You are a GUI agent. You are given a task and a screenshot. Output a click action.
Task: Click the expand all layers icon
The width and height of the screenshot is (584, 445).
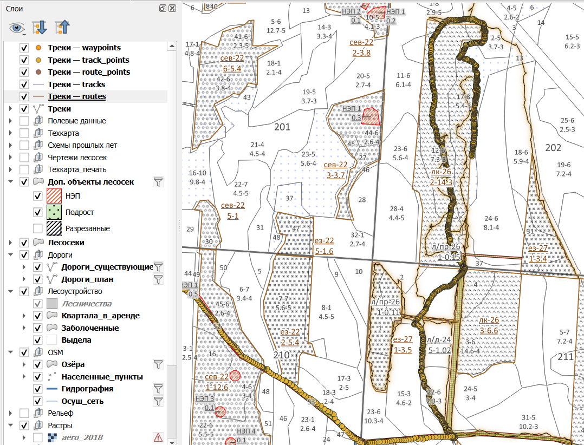tap(40, 28)
